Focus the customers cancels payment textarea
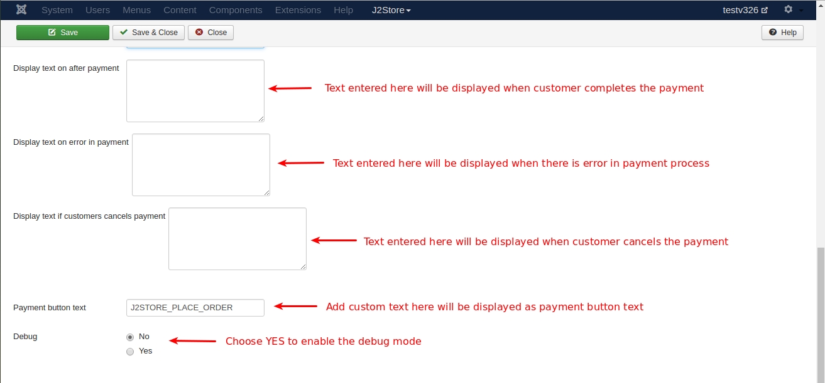 238,239
